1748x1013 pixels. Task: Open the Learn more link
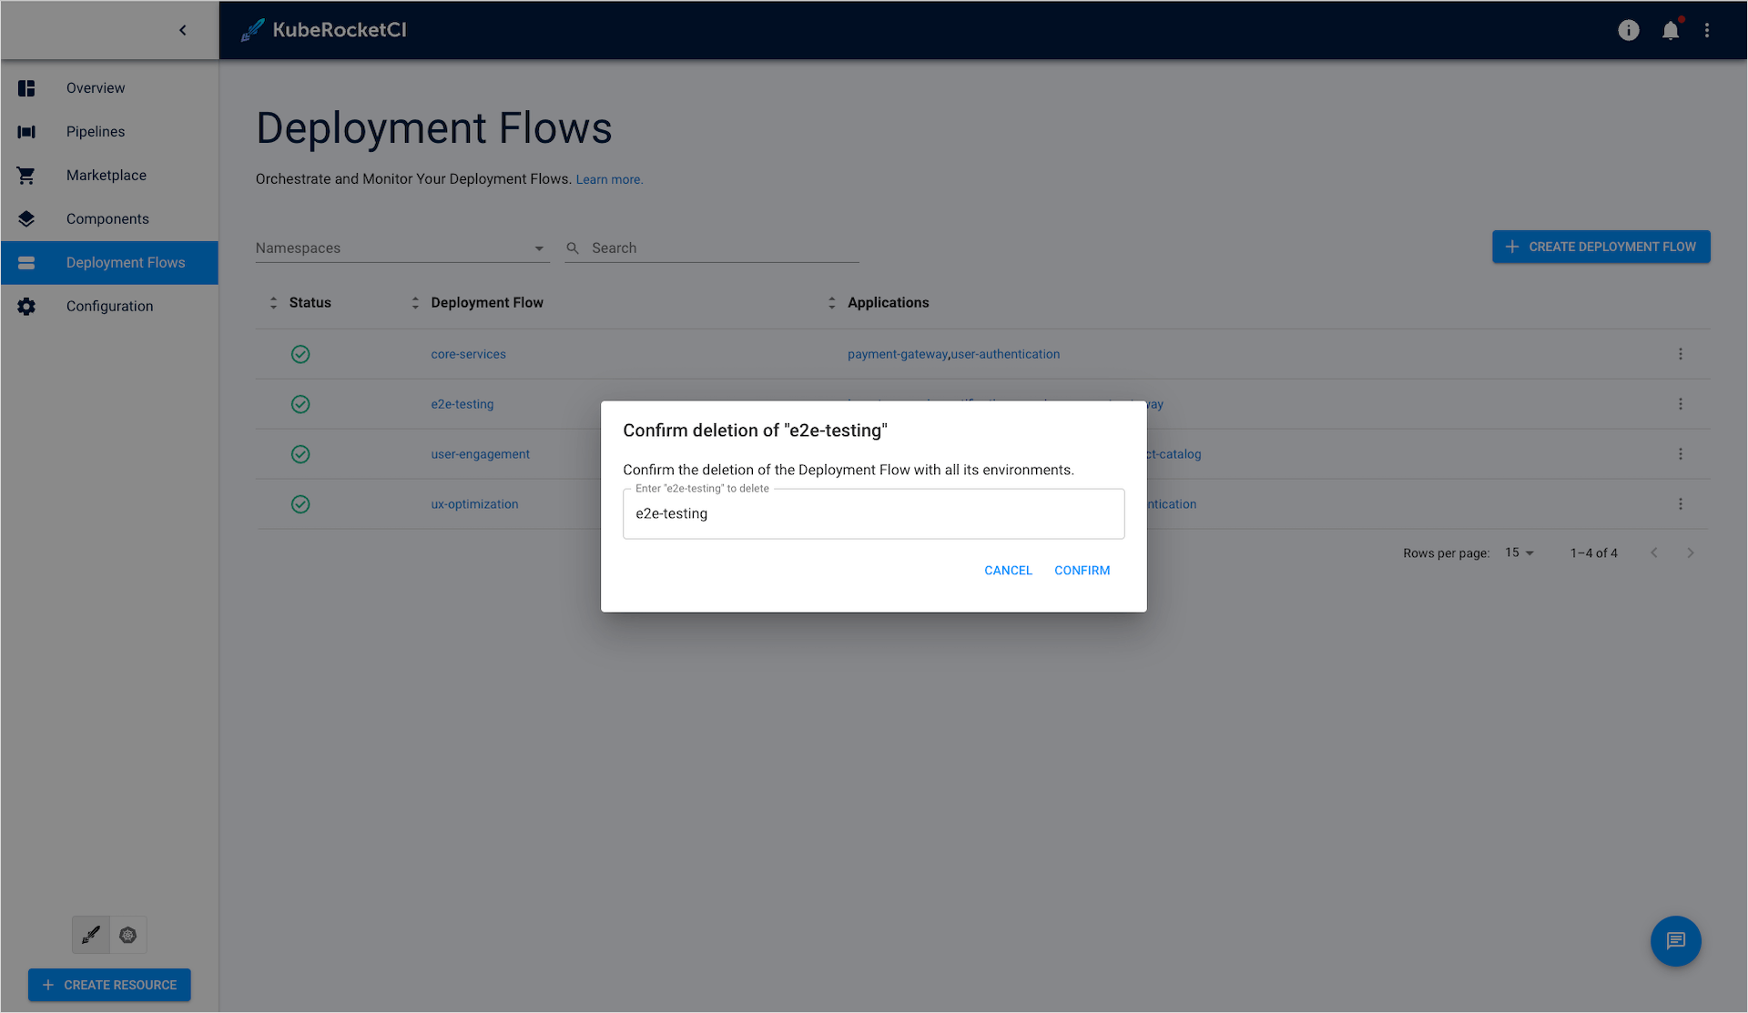point(608,179)
